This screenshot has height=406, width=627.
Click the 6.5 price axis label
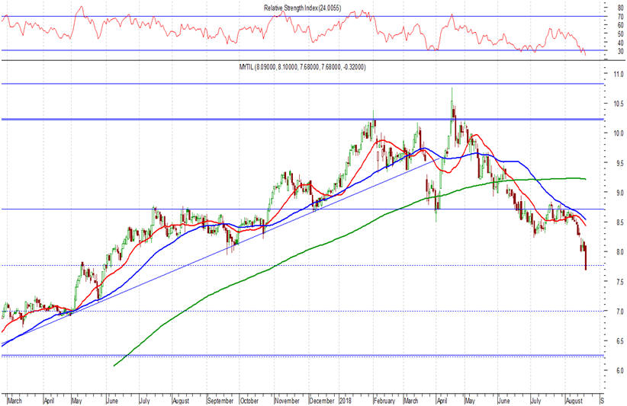[619, 341]
